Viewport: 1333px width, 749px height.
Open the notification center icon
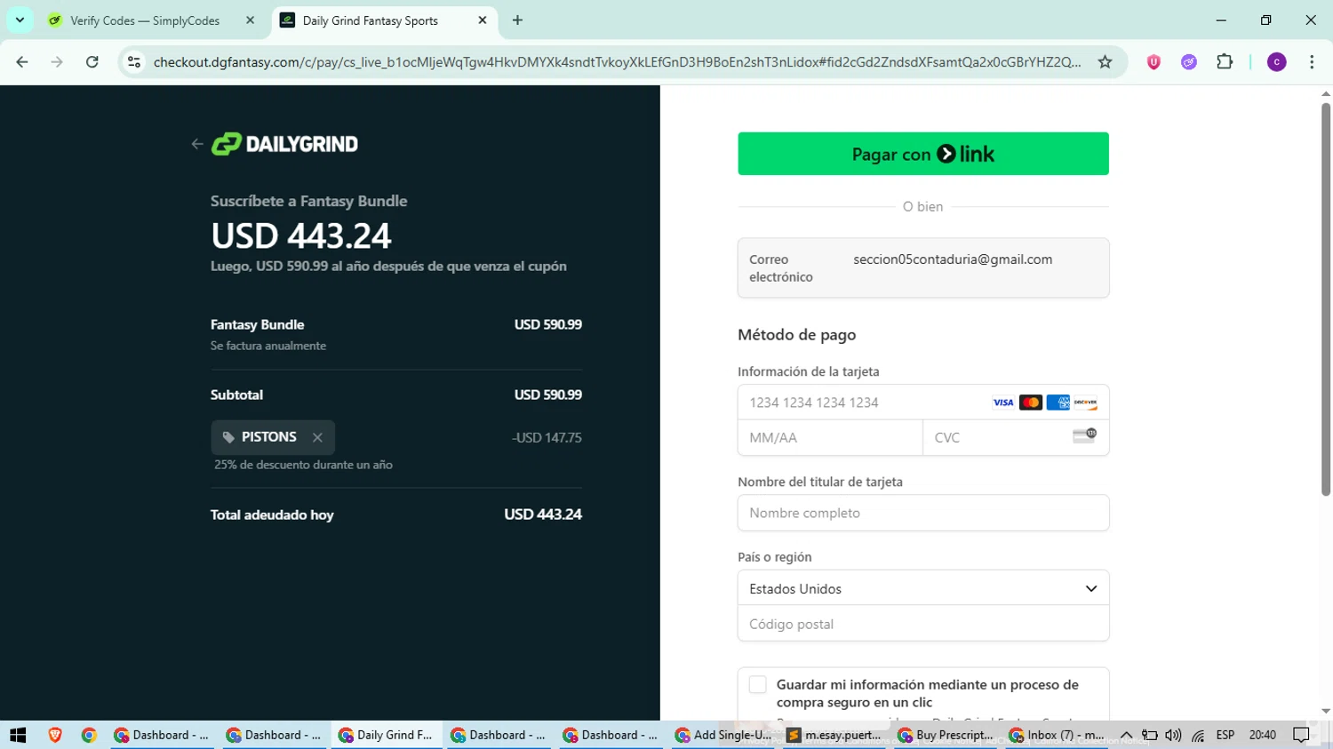pyautogui.click(x=1302, y=735)
